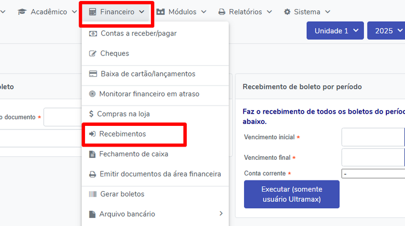Open the Módulos menu
The image size is (405, 226).
(181, 12)
